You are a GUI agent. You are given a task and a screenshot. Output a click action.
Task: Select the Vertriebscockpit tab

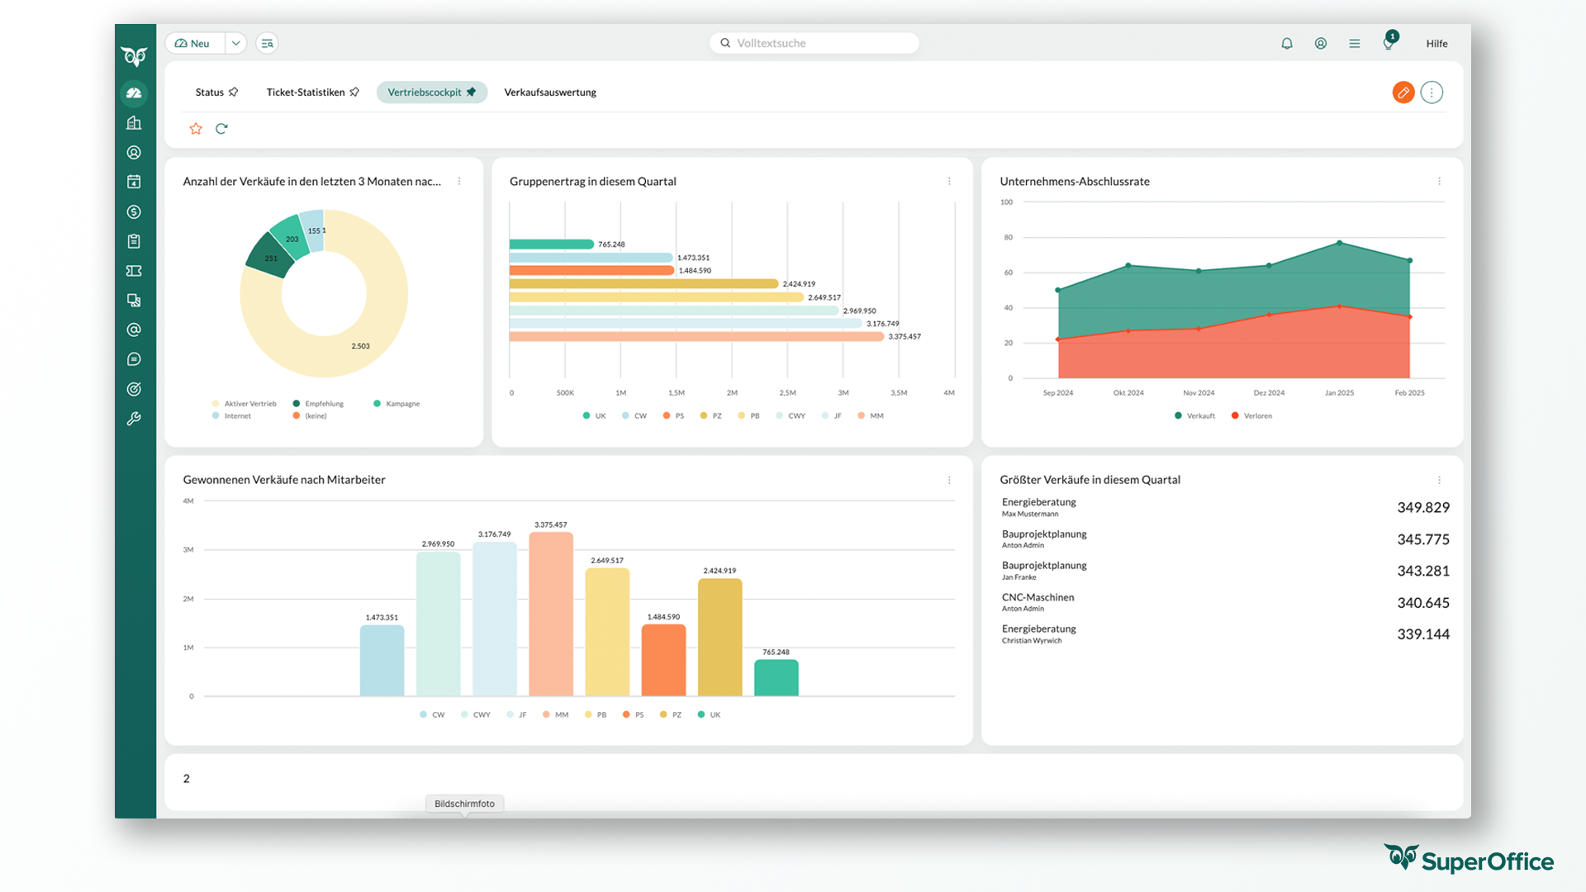425,93
